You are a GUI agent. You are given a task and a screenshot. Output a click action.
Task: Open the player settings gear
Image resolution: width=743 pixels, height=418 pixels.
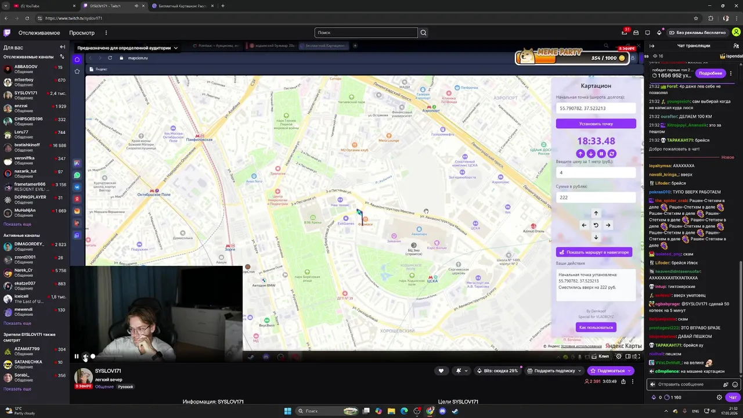pos(619,356)
